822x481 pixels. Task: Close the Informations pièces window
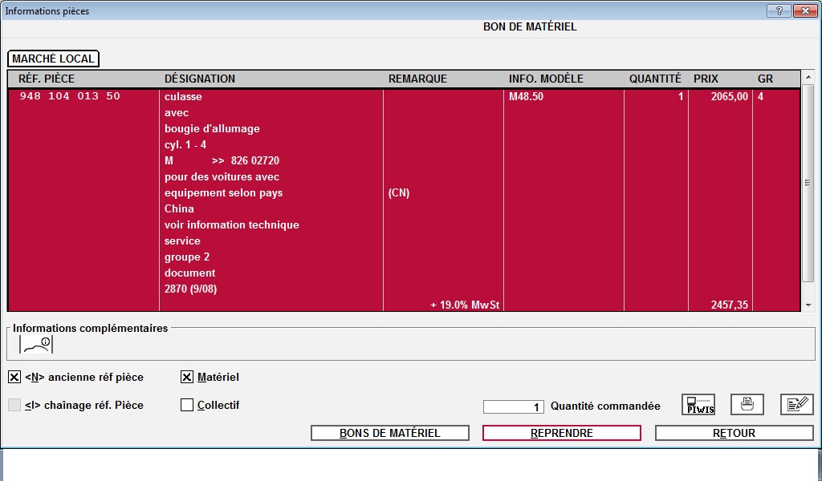pos(805,11)
